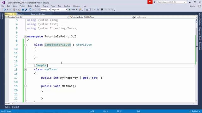Click the [Sample] attribute text on line 14

[41, 65]
